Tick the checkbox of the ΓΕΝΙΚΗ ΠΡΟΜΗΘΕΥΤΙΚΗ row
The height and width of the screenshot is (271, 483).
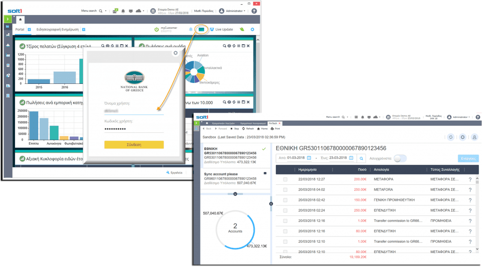[285, 200]
